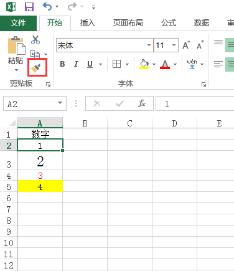This screenshot has width=234, height=271.
Task: Customize the Quick Access Toolbar
Action: (x=93, y=7)
